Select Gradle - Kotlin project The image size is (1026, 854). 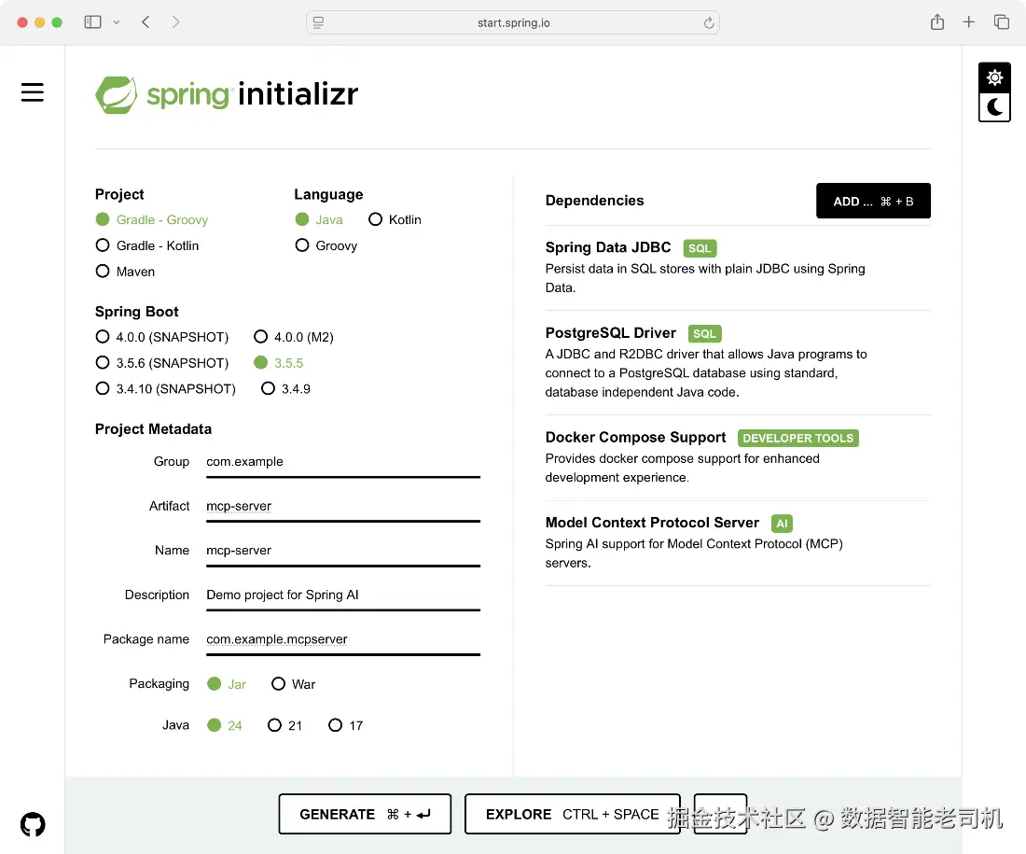tap(147, 245)
